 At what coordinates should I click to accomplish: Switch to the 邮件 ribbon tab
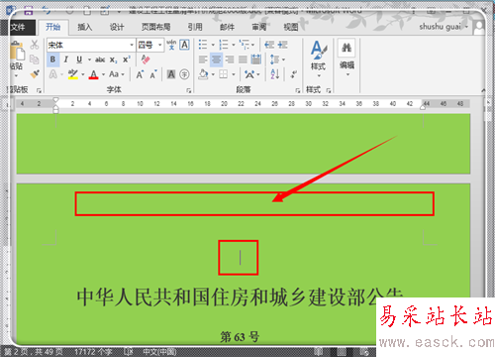click(x=227, y=27)
